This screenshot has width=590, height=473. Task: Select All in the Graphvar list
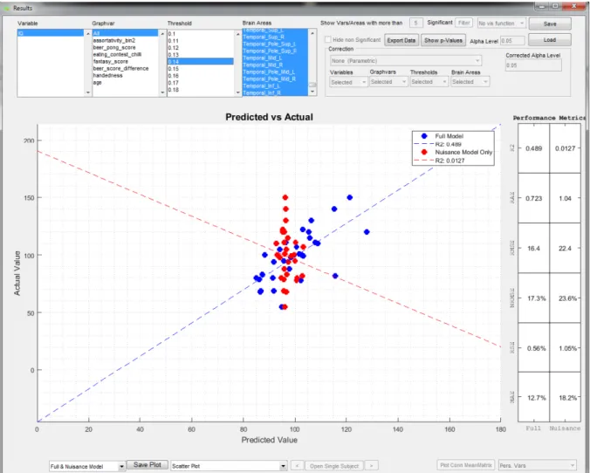point(126,33)
